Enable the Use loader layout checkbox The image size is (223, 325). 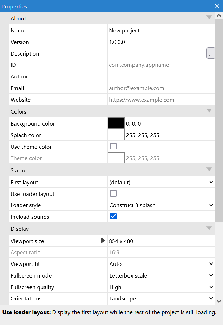tap(113, 193)
